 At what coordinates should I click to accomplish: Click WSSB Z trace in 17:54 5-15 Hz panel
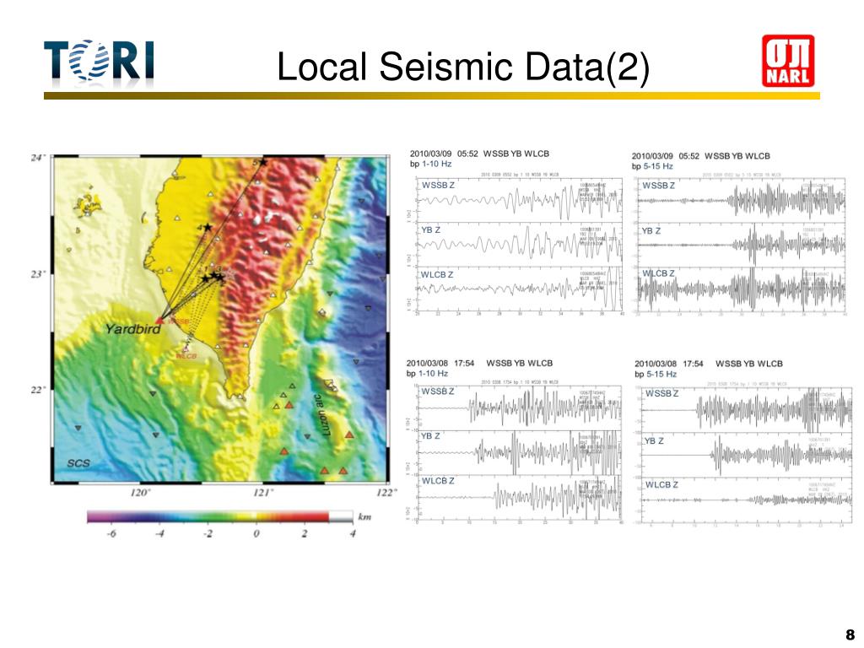click(x=747, y=410)
